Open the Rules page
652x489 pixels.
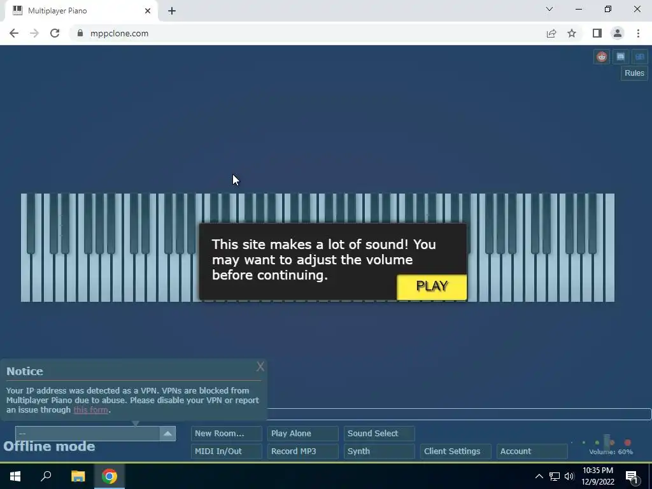click(x=634, y=73)
